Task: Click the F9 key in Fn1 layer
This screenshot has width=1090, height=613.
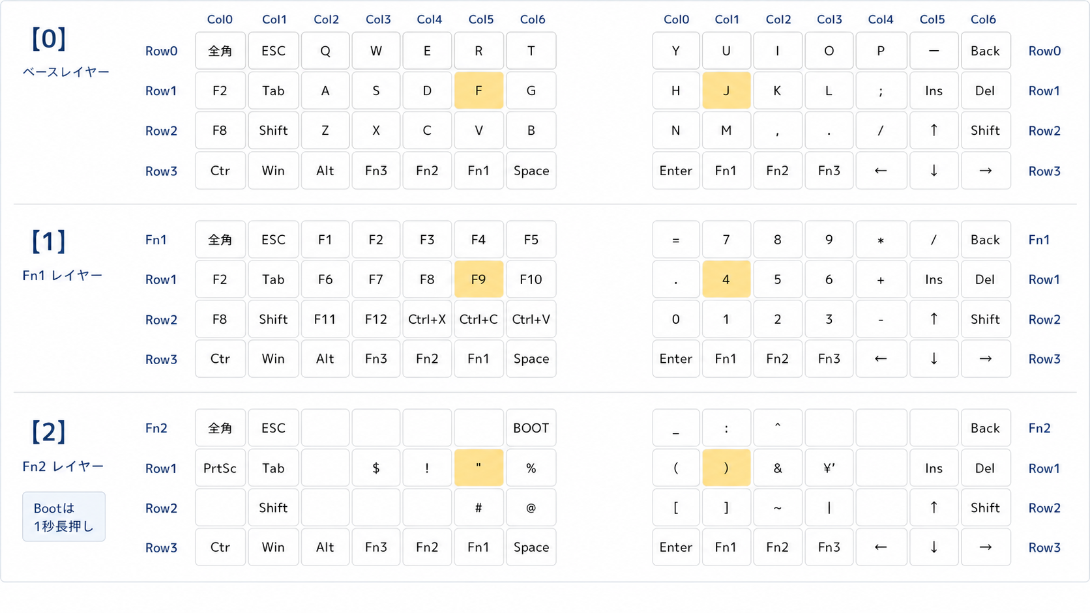Action: (479, 279)
